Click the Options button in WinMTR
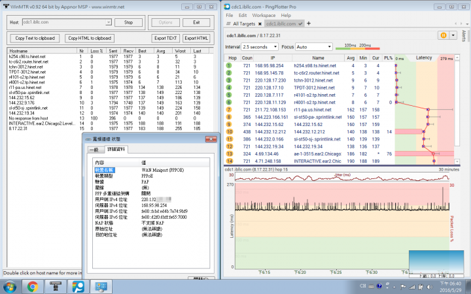 point(166,22)
